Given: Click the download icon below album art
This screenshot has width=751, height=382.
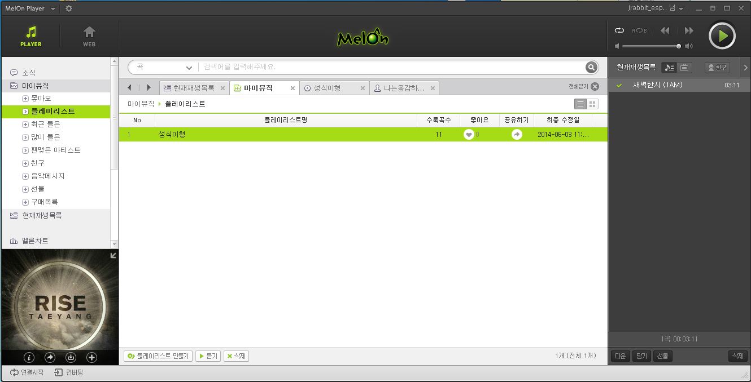Looking at the screenshot, I should (x=71, y=357).
